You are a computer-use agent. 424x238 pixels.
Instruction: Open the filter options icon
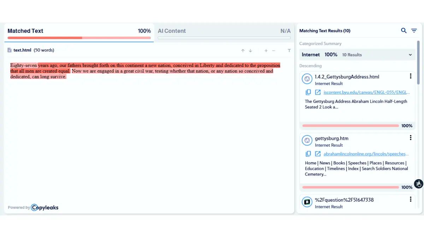tap(414, 31)
